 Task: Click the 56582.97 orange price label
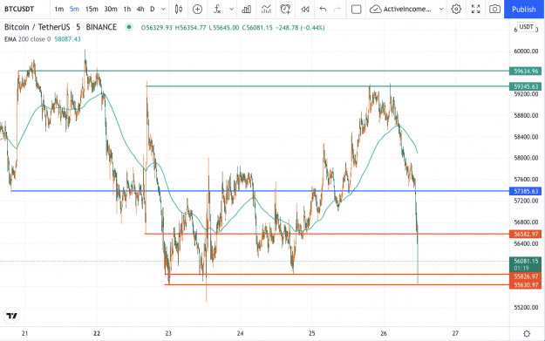click(525, 234)
